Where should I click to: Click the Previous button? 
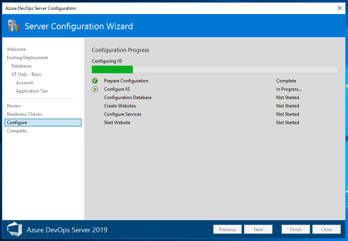point(227,229)
